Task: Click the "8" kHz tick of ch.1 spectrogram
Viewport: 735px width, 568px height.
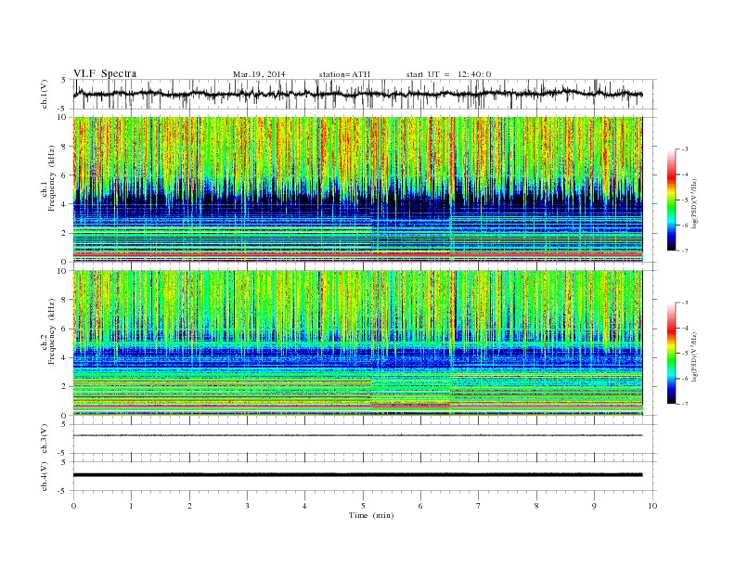Action: click(65, 147)
